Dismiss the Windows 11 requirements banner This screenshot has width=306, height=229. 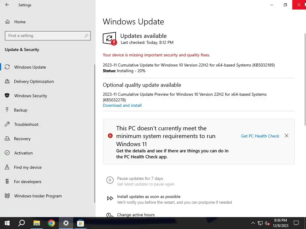coord(287,136)
